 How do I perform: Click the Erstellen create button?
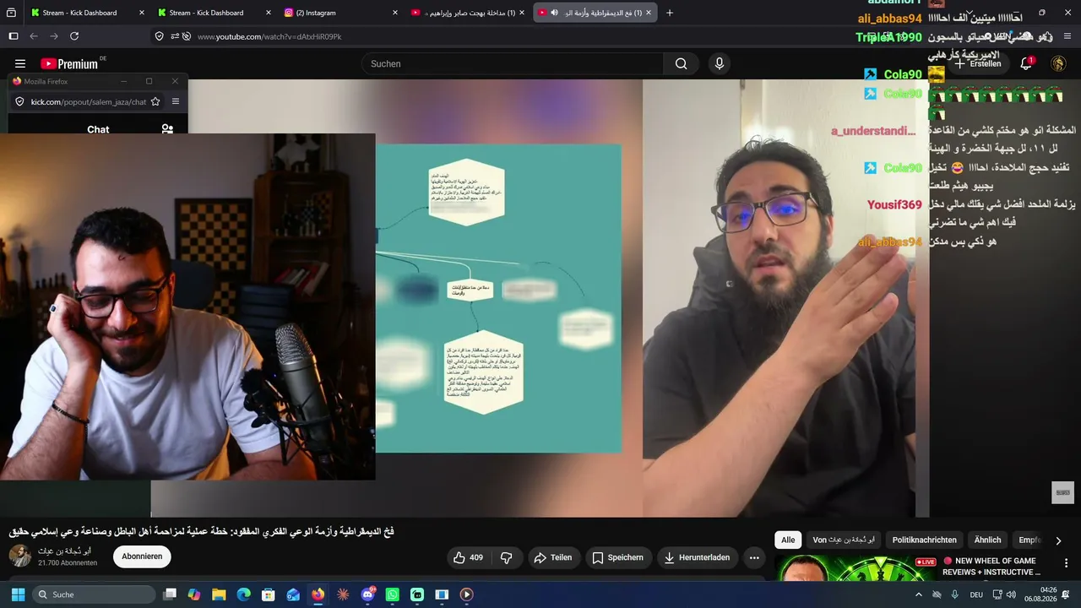[977, 63]
